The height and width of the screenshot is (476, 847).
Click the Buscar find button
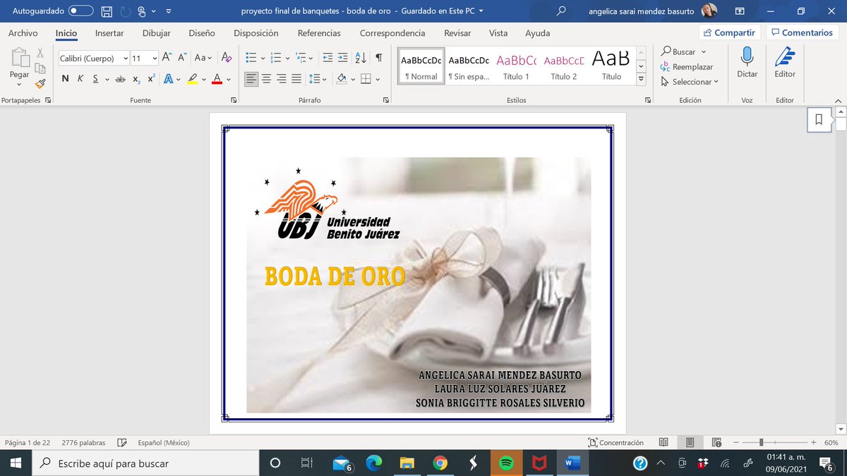(679, 51)
